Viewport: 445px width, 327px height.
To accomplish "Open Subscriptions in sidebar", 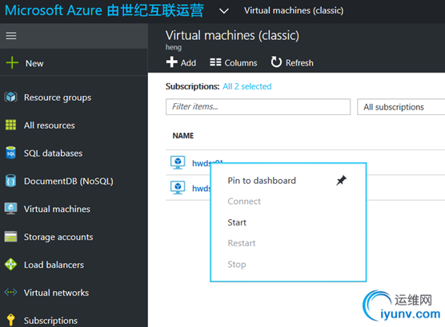I will tap(50, 321).
